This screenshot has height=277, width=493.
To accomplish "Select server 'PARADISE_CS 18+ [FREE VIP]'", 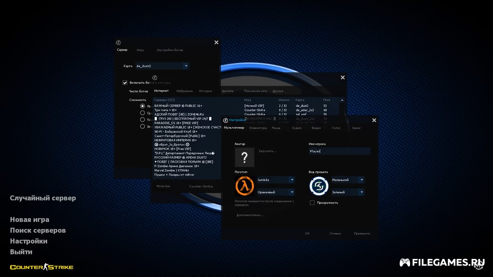I will tap(176, 123).
